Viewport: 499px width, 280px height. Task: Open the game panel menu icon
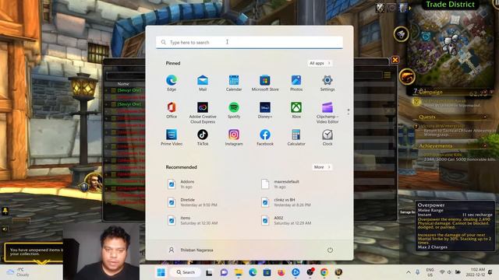(388, 75)
